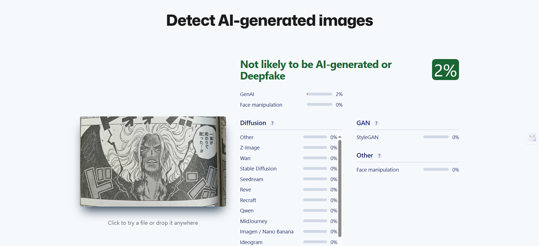
Task: Click the GenAI label
Action: tap(247, 94)
